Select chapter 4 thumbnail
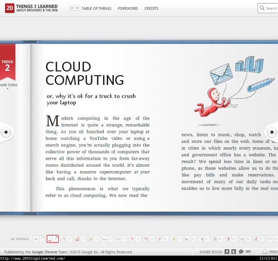 pos(80,239)
